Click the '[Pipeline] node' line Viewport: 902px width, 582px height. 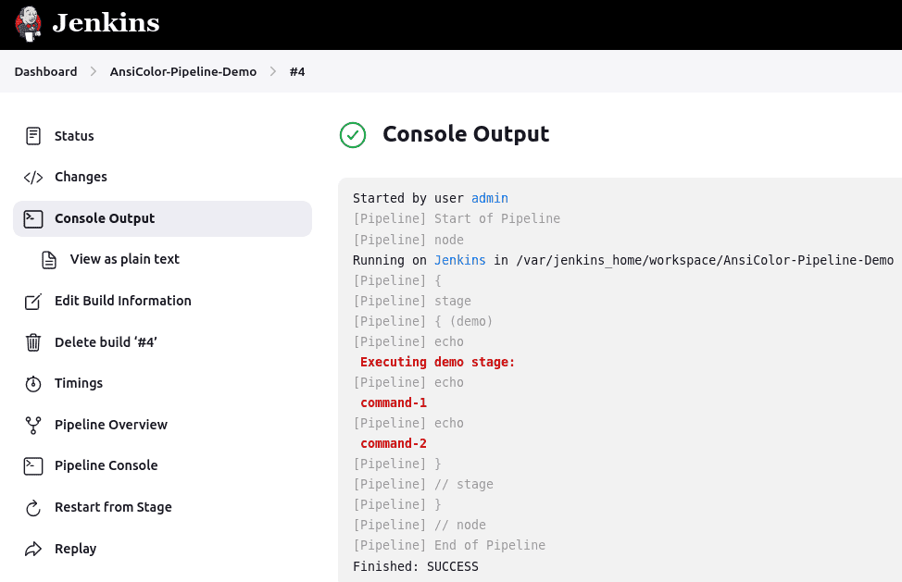407,240
